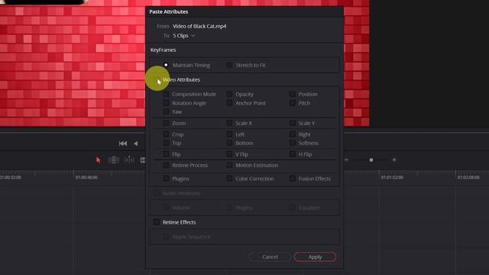Activate the Trim Edit mode tool
The image size is (489, 275).
pyautogui.click(x=114, y=160)
